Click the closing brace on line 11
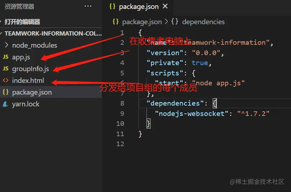 tap(140, 134)
